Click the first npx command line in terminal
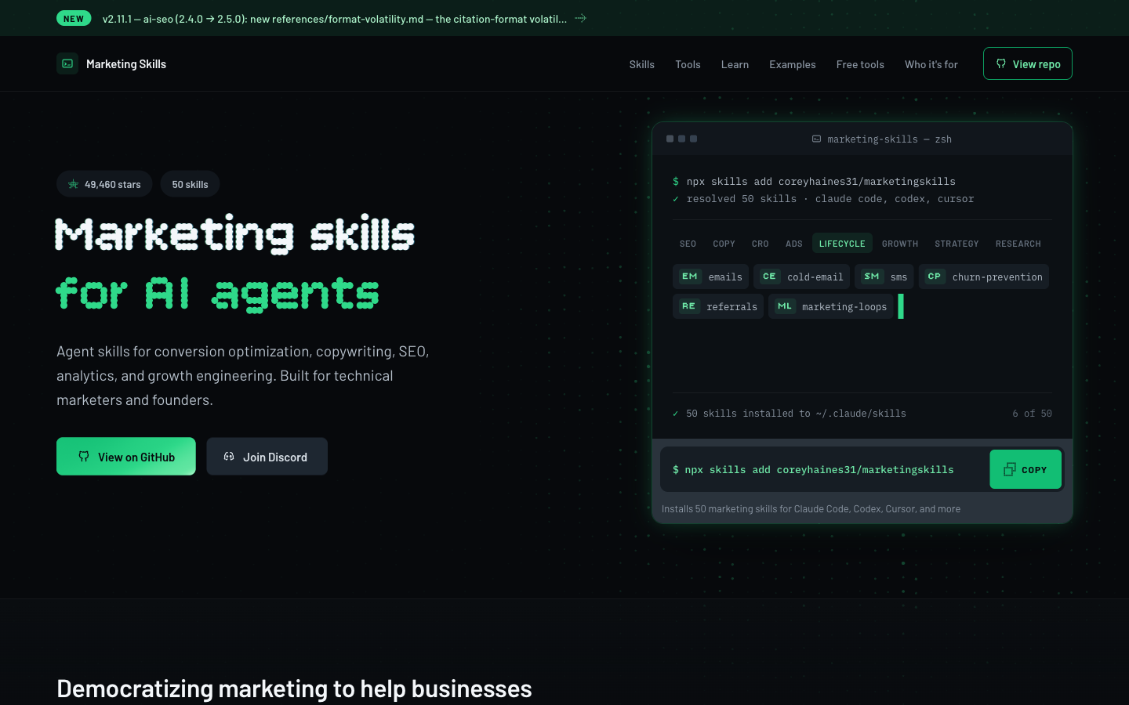 pos(814,181)
